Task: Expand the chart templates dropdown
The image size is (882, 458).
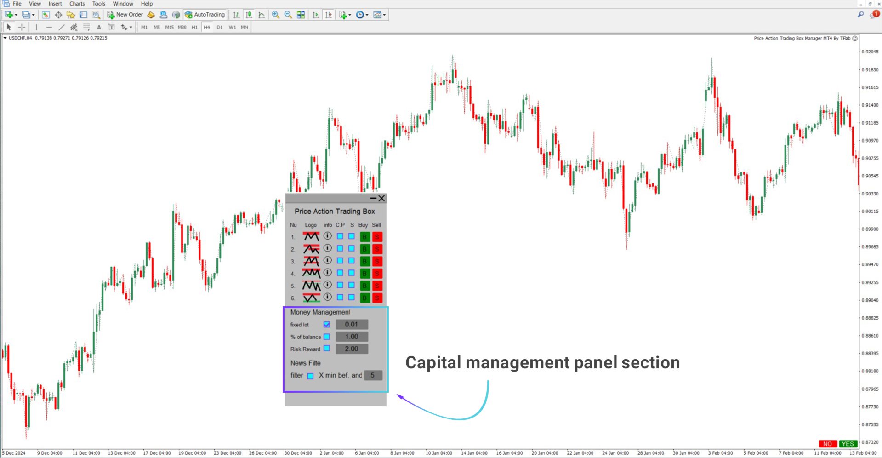Action: point(384,15)
